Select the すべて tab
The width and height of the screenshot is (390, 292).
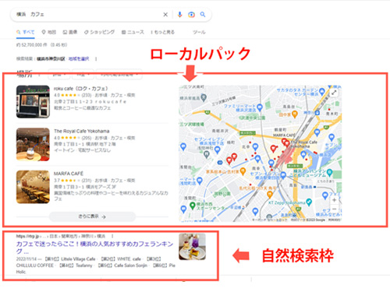tap(25, 32)
